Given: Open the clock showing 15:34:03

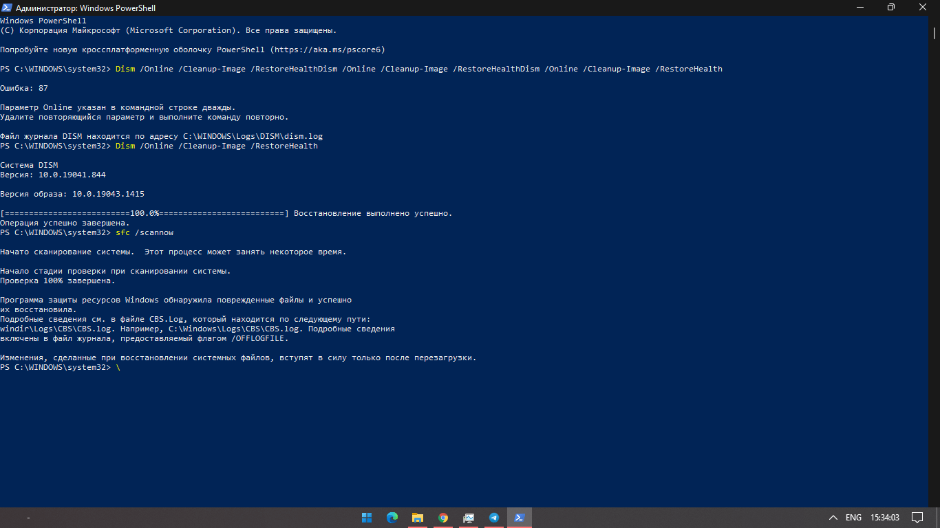Looking at the screenshot, I should [885, 518].
